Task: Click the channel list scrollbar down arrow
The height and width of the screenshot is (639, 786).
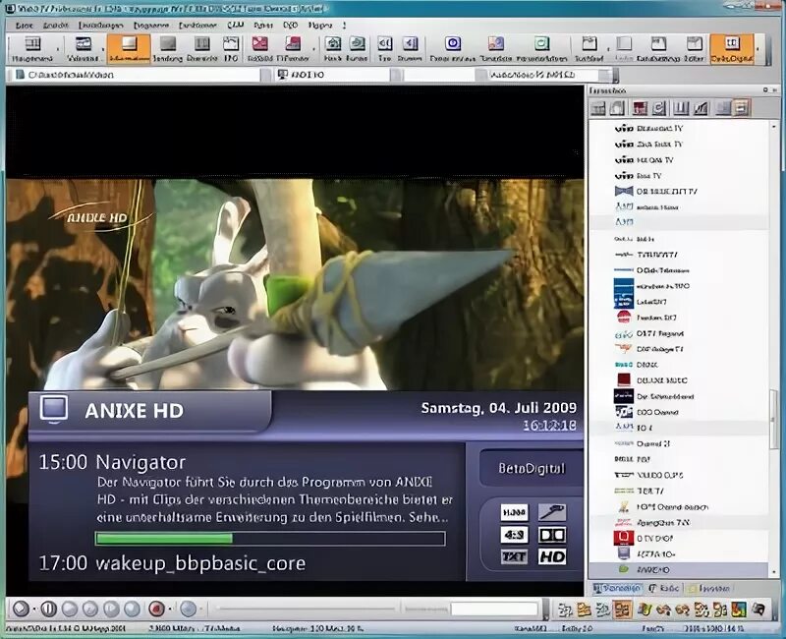Action: click(x=774, y=572)
